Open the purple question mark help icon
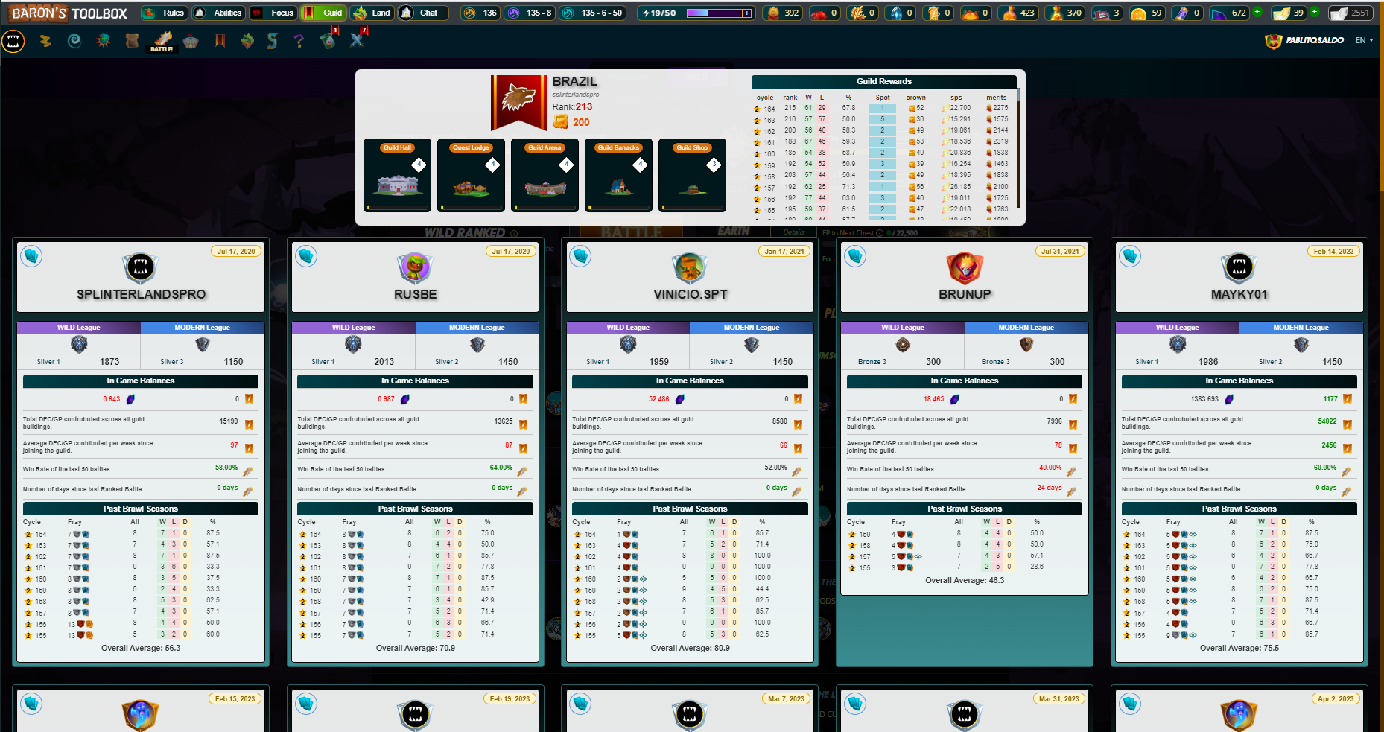1384x732 pixels. [x=299, y=41]
